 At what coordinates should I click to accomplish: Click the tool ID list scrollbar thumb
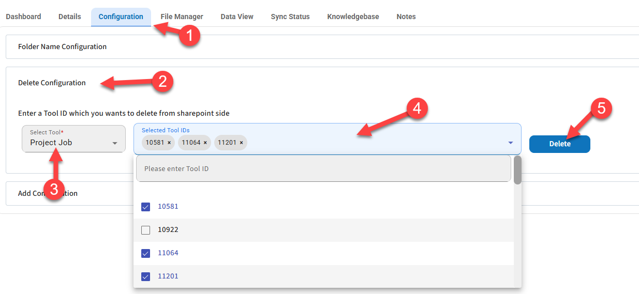click(517, 170)
